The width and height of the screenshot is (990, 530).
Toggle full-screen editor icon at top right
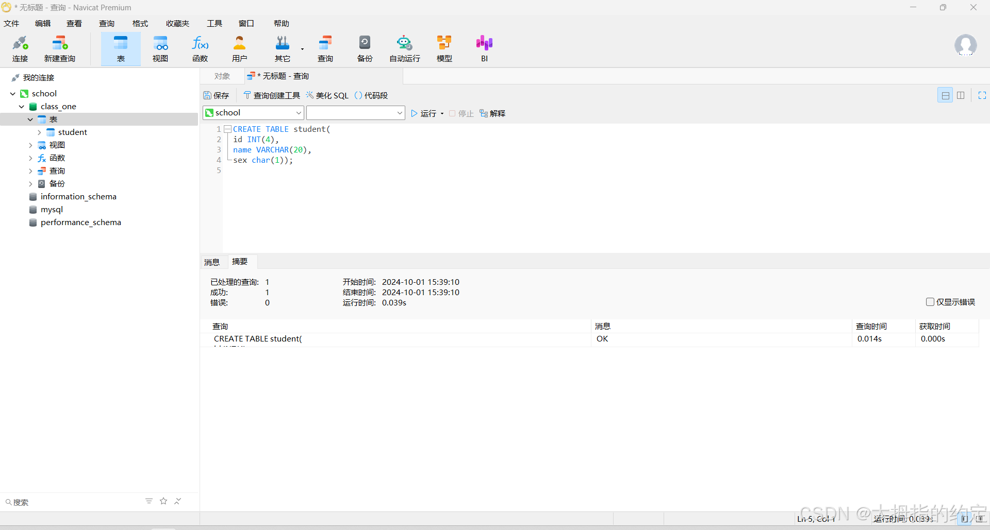click(982, 95)
